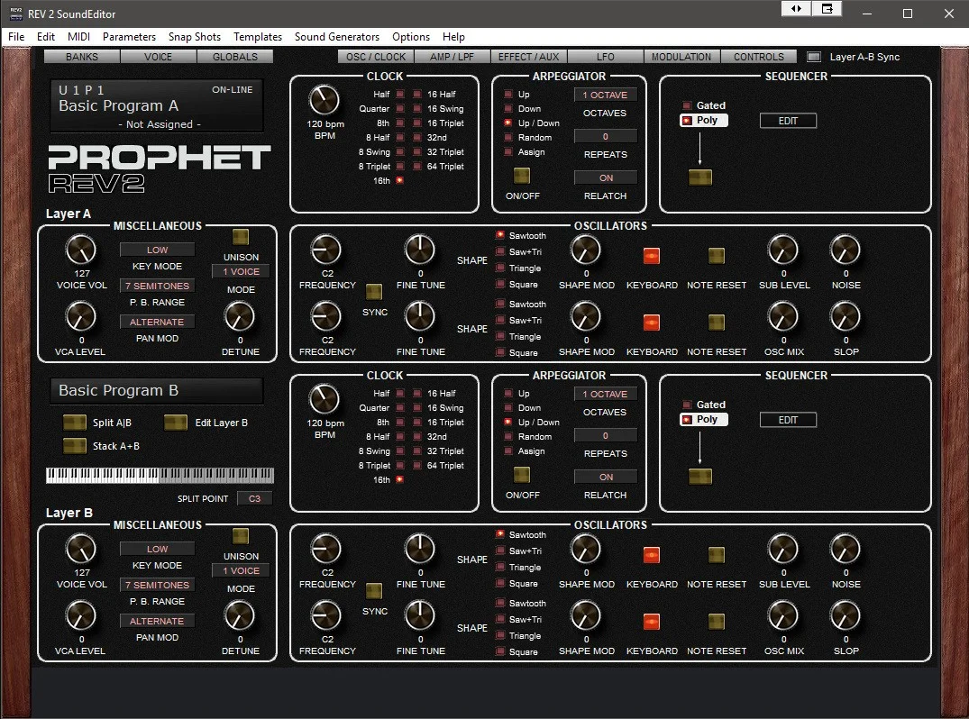Click Layer B Osc Mix knob
Image resolution: width=969 pixels, height=719 pixels.
pyautogui.click(x=783, y=616)
